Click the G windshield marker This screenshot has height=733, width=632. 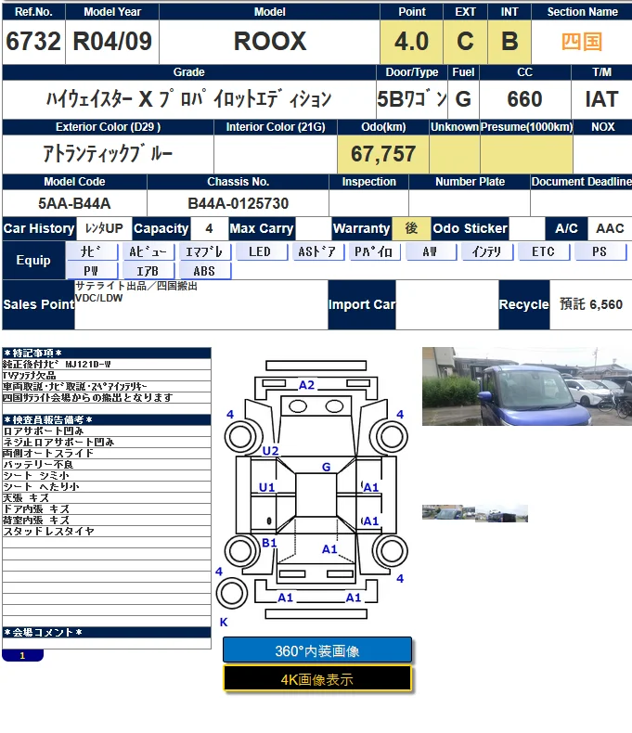[326, 468]
